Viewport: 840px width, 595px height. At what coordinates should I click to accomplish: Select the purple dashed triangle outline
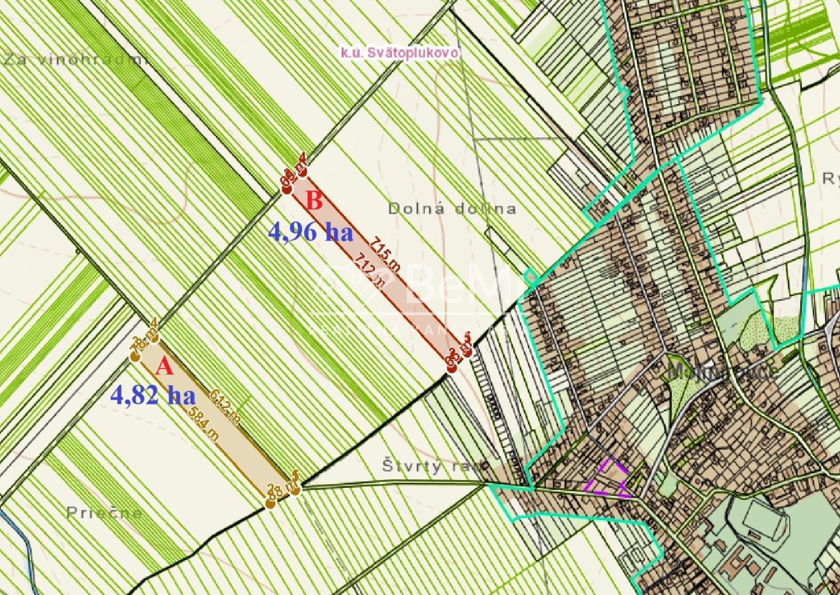point(607,479)
